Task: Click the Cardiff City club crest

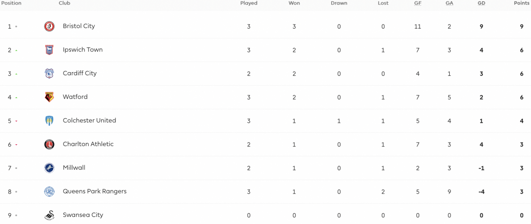Action: (x=49, y=73)
